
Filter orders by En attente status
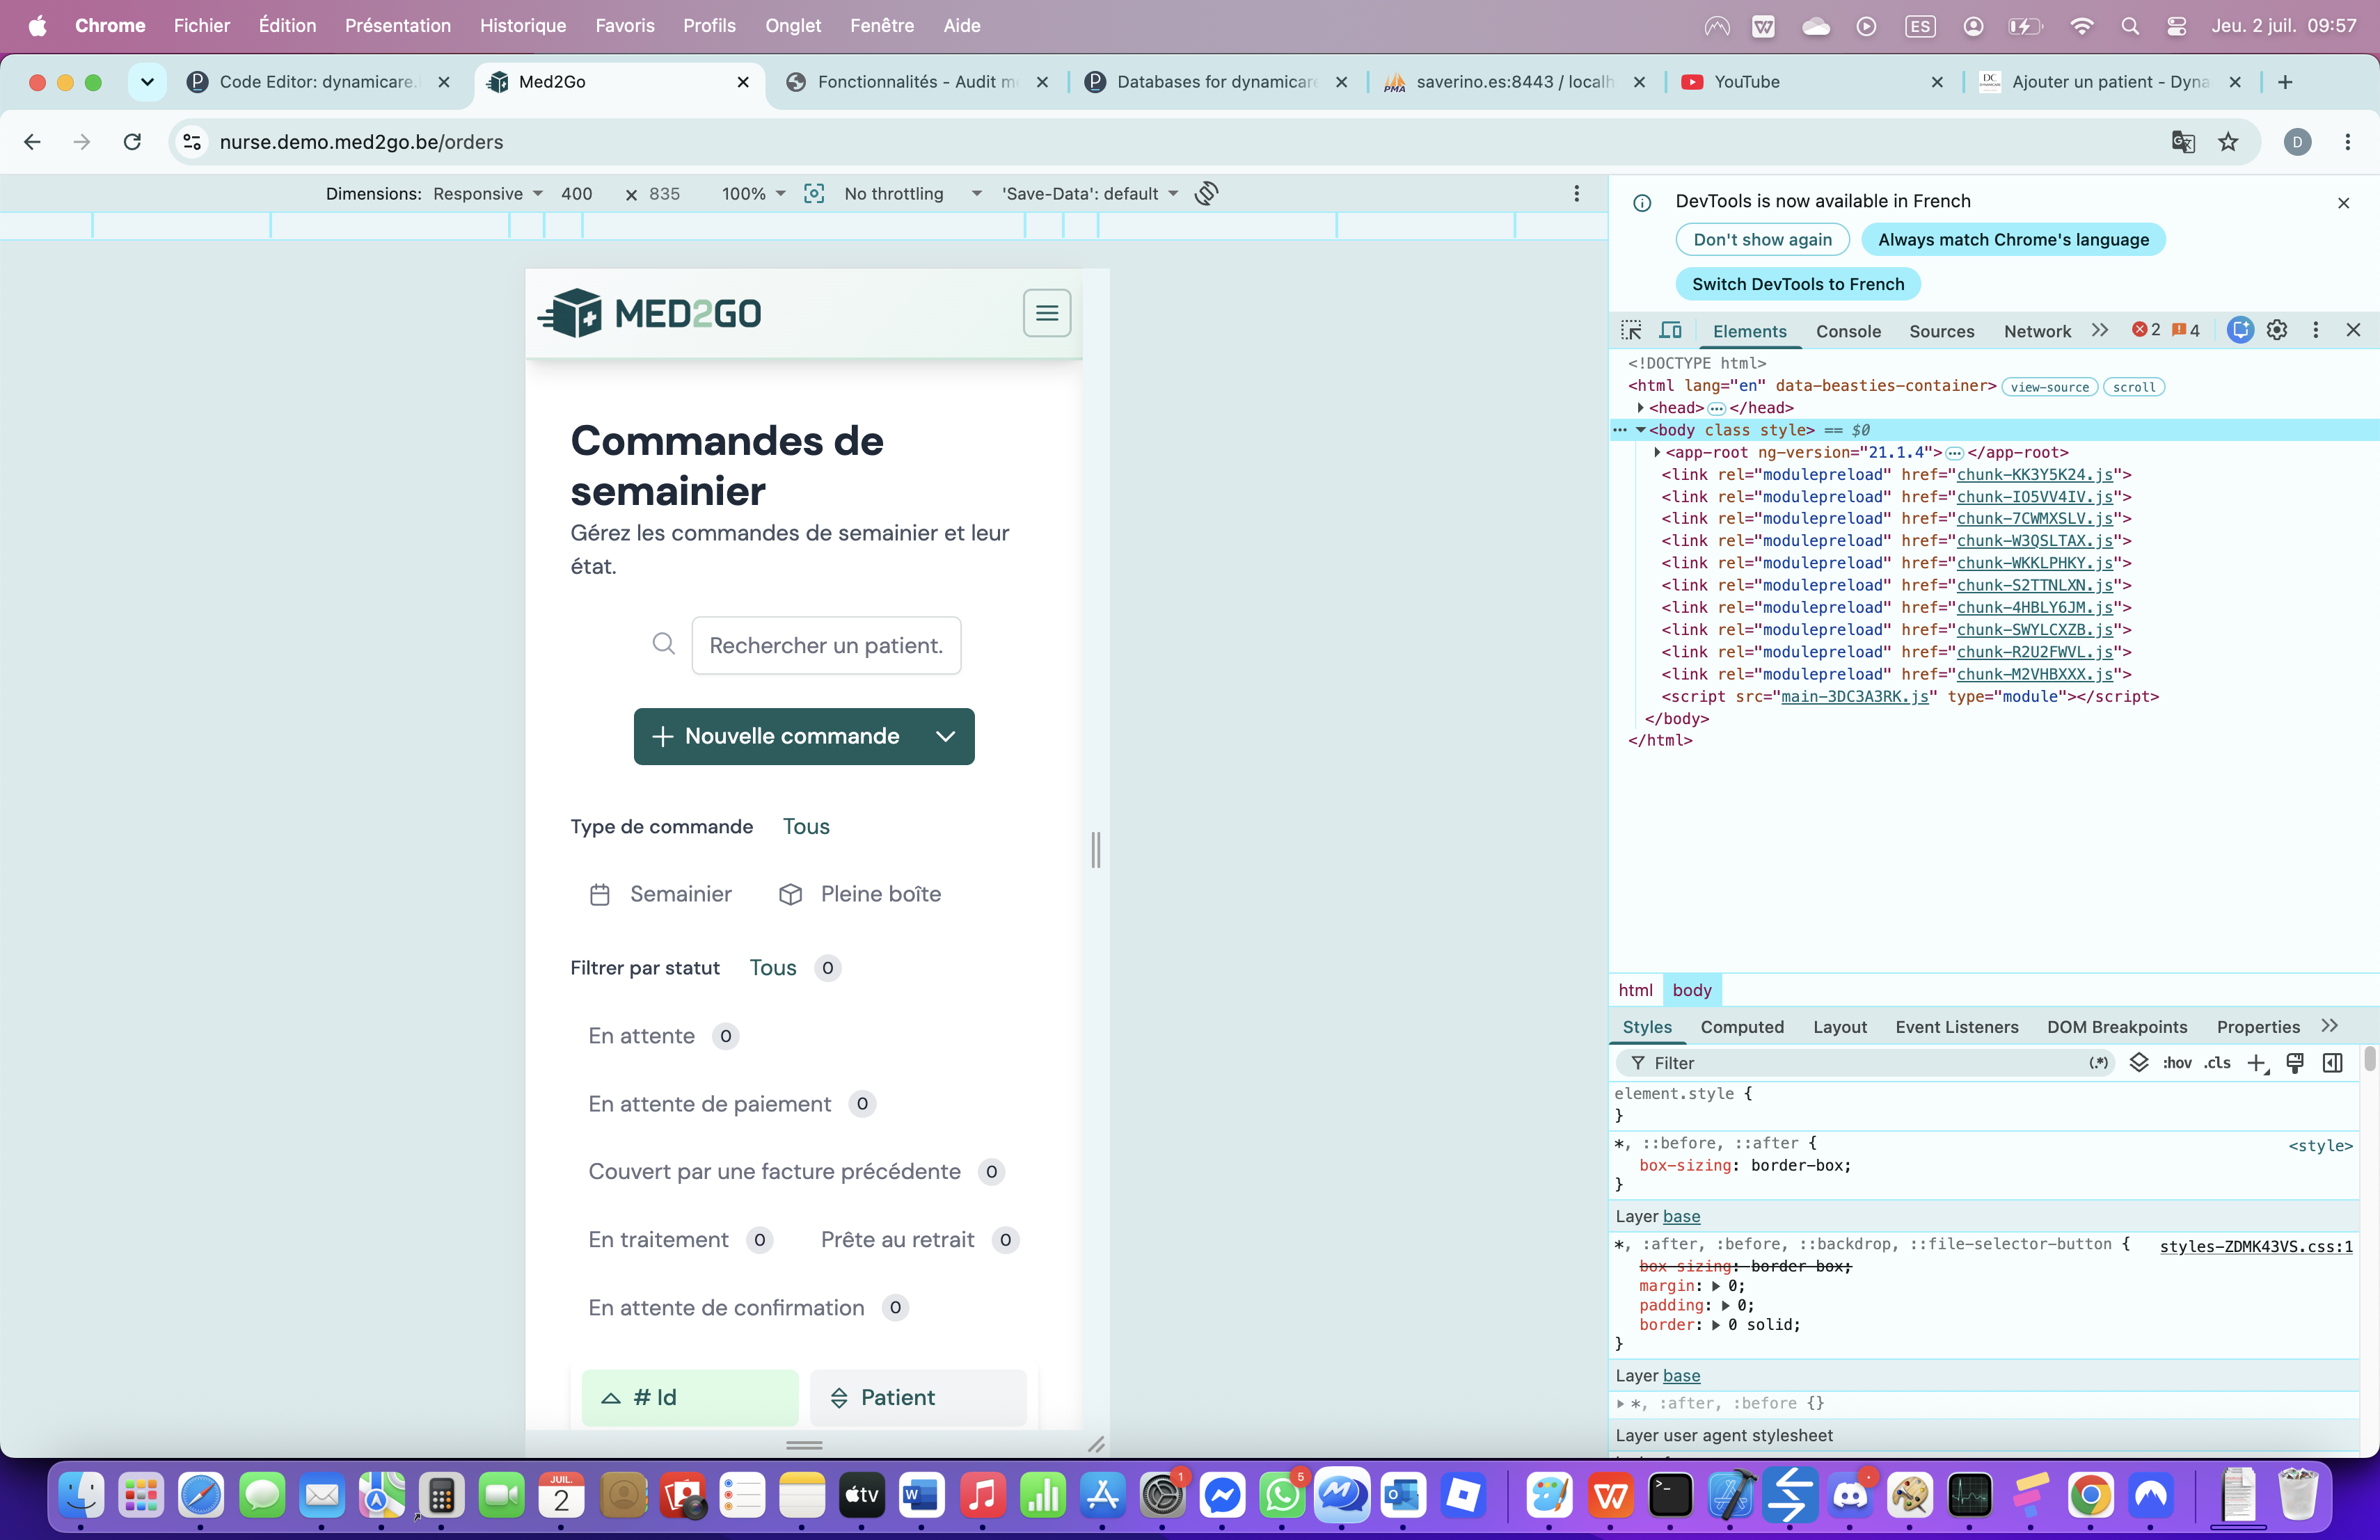point(663,1036)
